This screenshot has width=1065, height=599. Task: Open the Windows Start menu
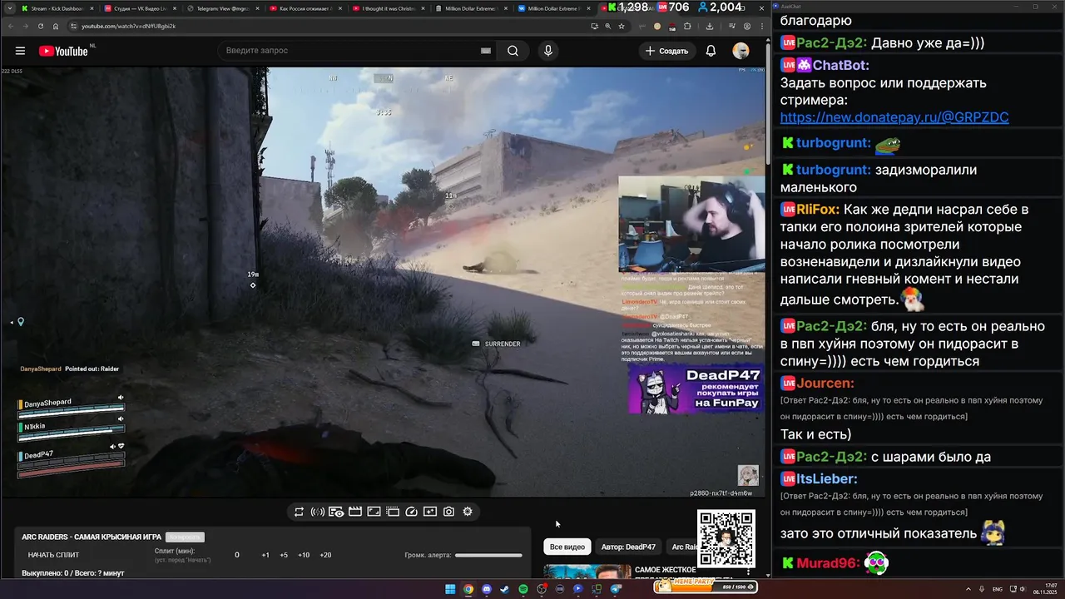pyautogui.click(x=450, y=589)
